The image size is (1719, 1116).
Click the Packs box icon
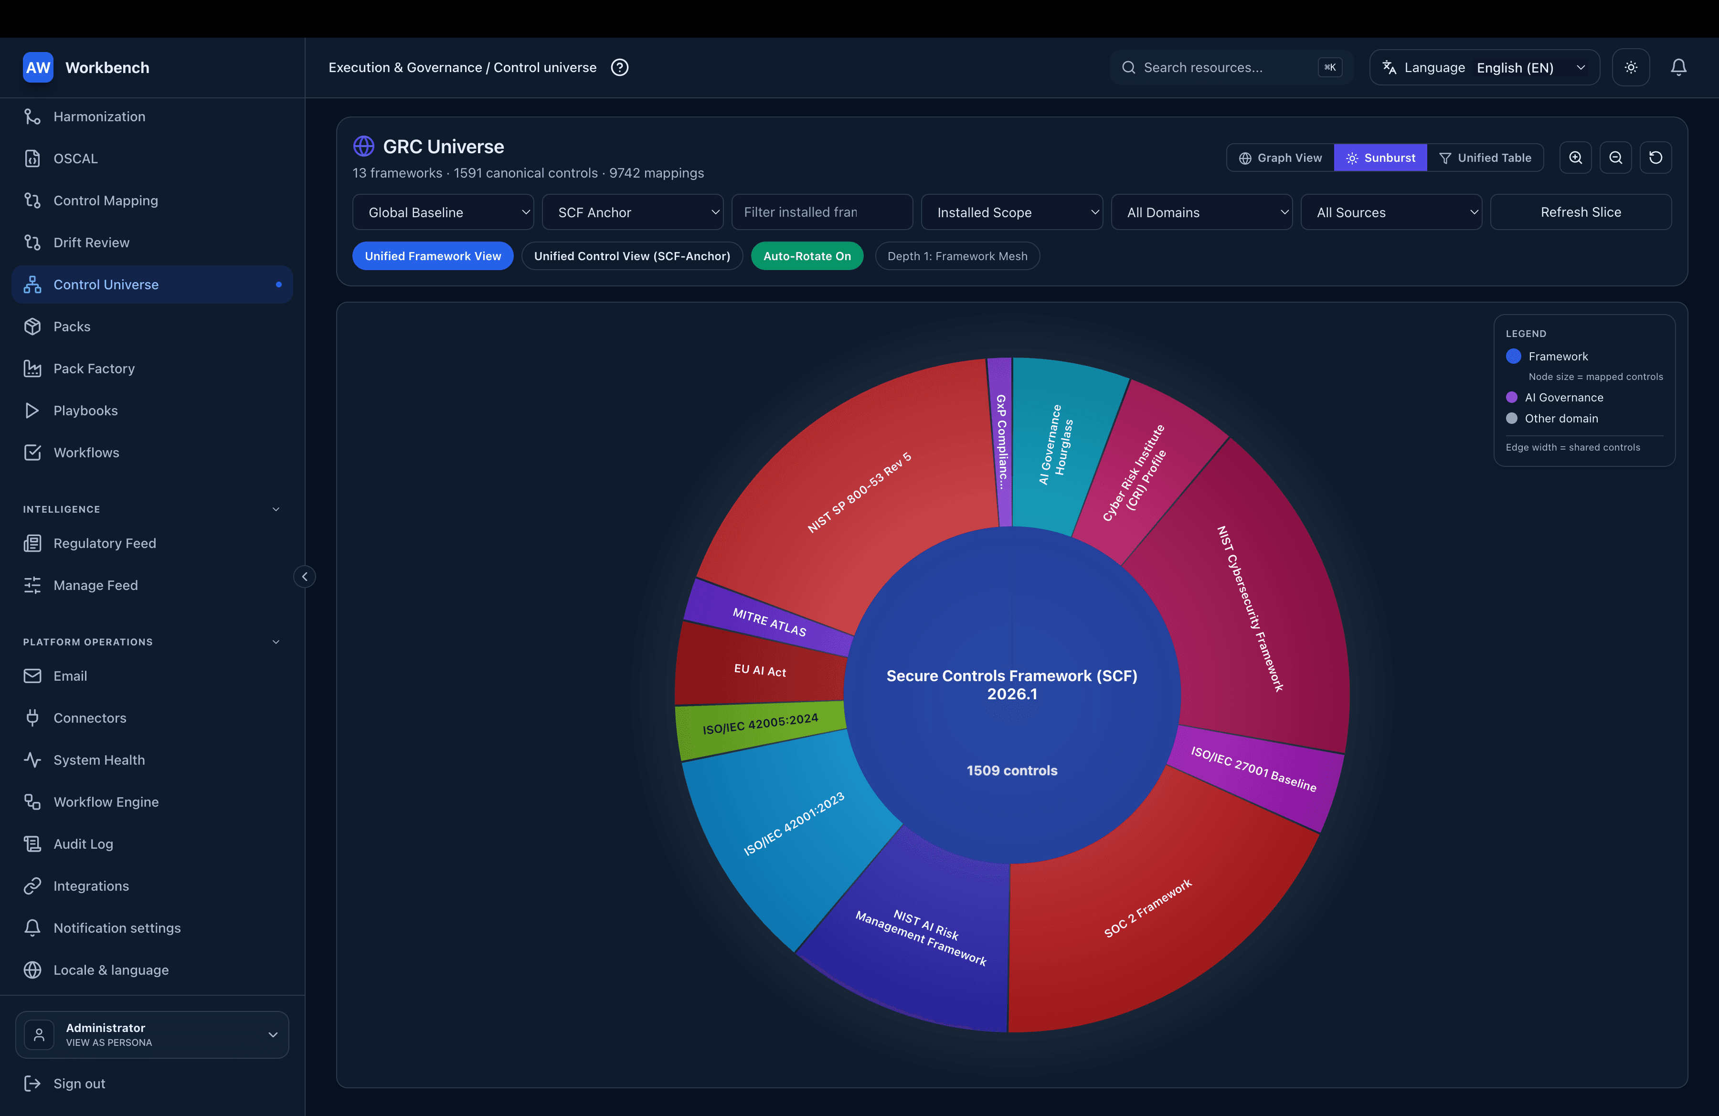[32, 326]
